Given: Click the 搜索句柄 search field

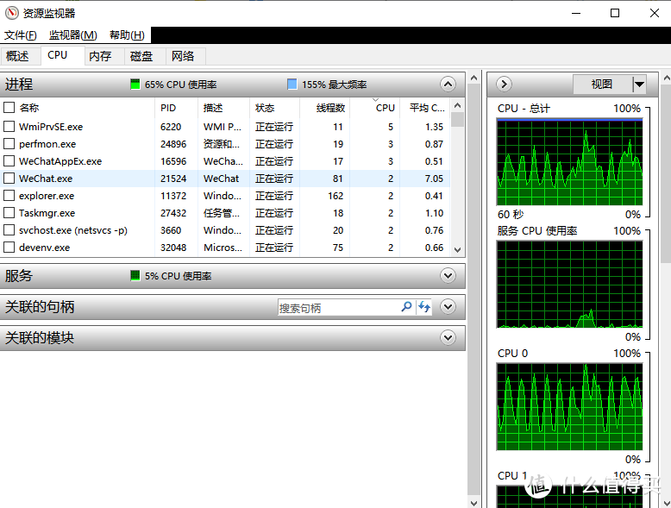Looking at the screenshot, I should click(339, 308).
